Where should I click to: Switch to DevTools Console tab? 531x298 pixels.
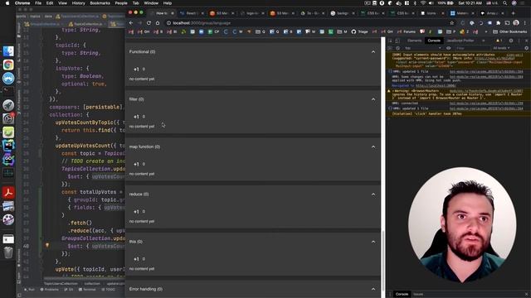[434, 41]
